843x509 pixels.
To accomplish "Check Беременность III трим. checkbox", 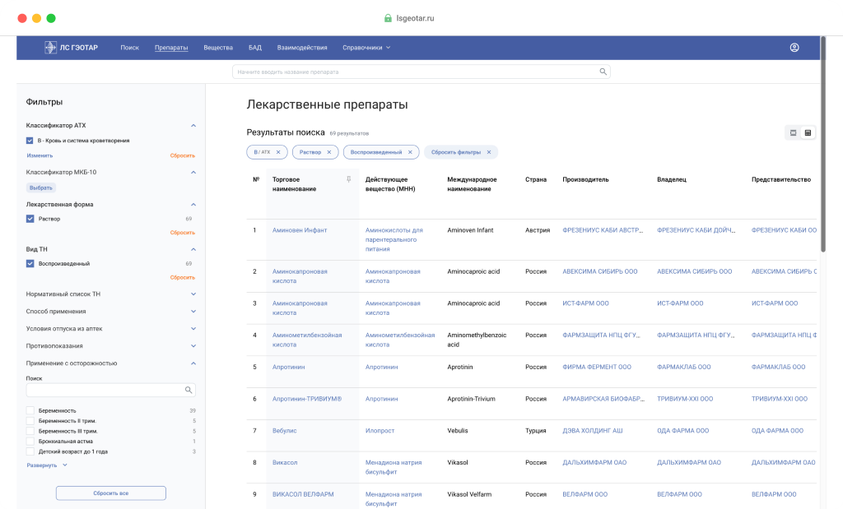I will pos(30,431).
